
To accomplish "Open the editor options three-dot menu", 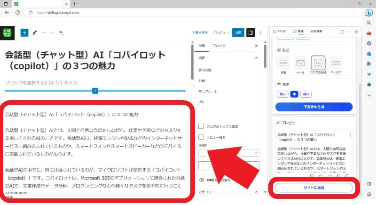I will (x=260, y=32).
